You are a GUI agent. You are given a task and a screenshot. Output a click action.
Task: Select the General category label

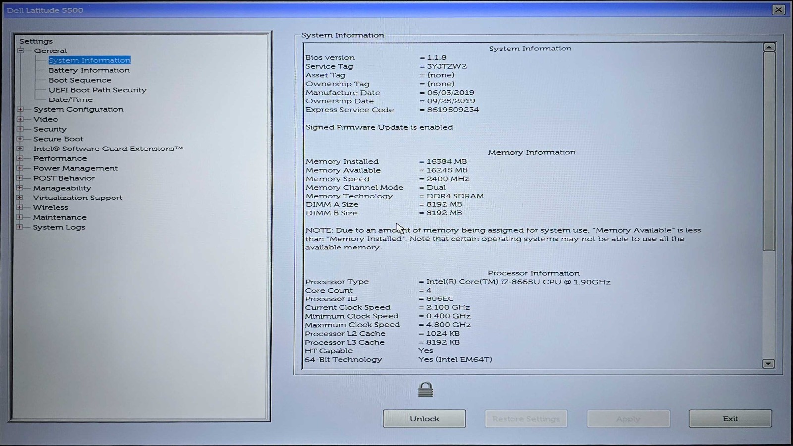pyautogui.click(x=51, y=50)
